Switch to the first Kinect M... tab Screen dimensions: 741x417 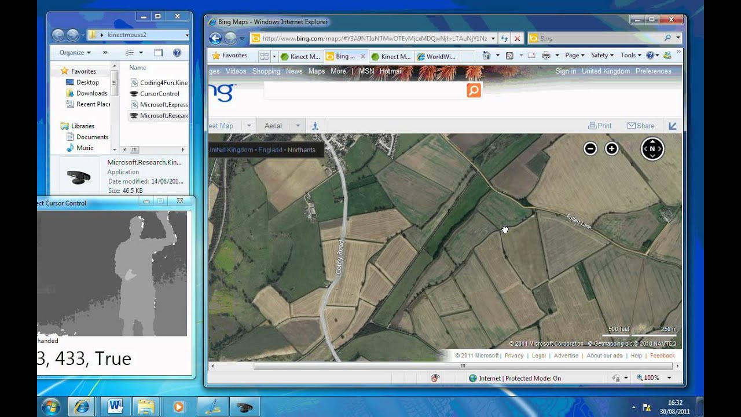point(300,57)
